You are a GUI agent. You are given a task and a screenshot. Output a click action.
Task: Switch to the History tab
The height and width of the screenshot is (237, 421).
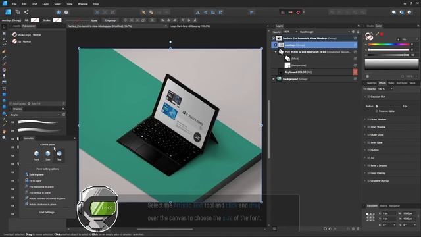pyautogui.click(x=383, y=206)
